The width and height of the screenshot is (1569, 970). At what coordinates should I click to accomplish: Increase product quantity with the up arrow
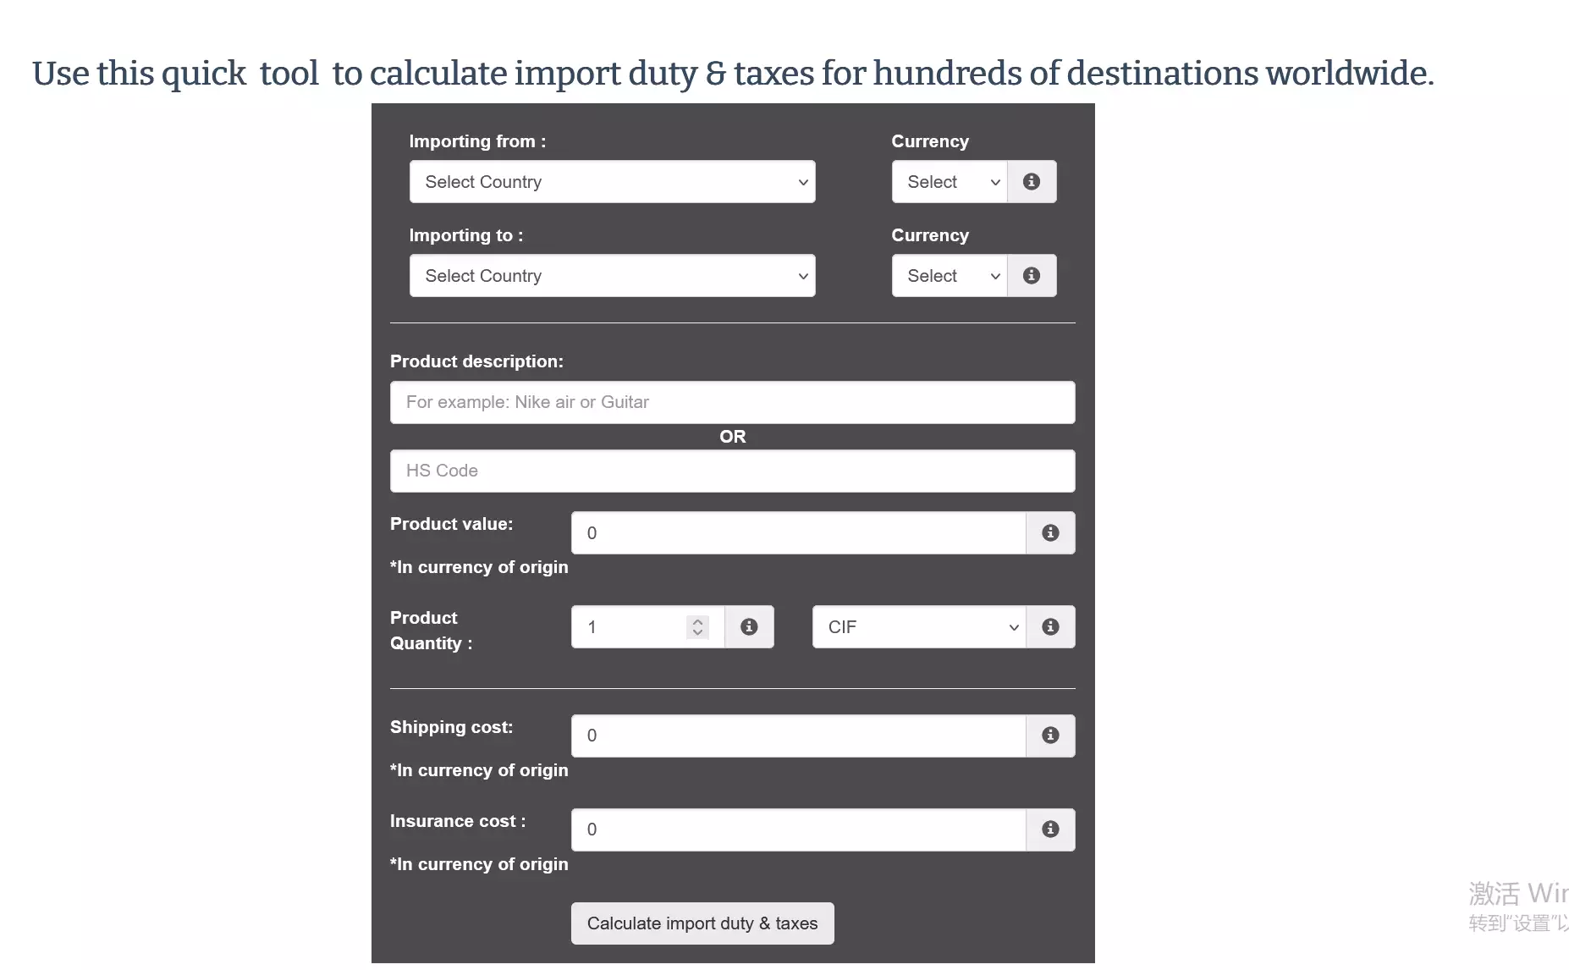[697, 621]
